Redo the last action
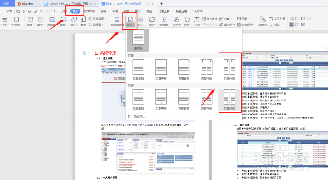328x180 pixels. coord(49,11)
